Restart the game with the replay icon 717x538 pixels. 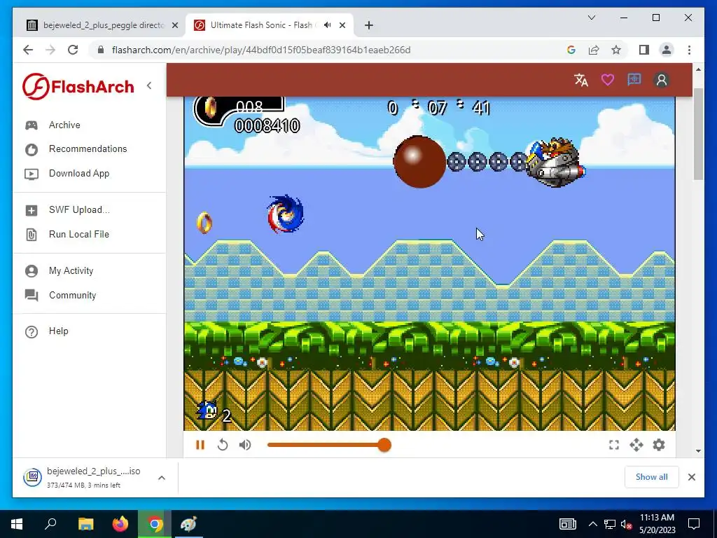coord(222,445)
